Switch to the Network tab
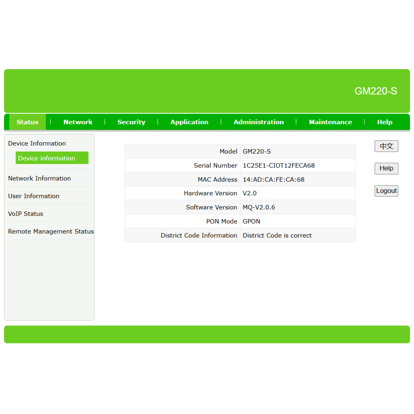Image resolution: width=414 pixels, height=414 pixels. click(78, 122)
